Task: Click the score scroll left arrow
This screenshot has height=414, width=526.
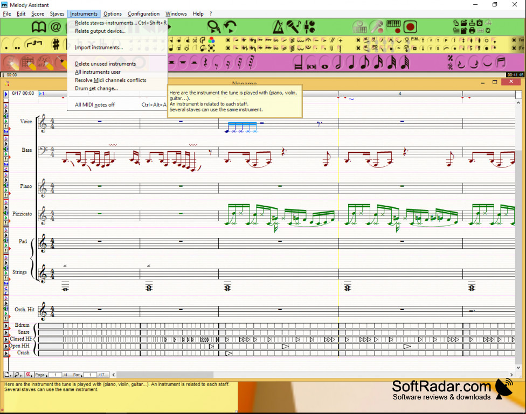Action: click(x=113, y=375)
